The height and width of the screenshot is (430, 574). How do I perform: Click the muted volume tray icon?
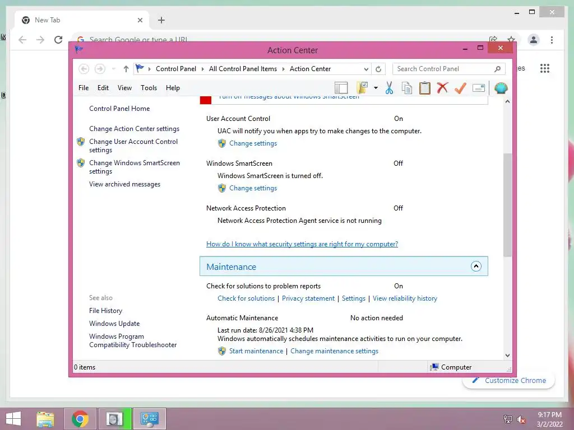(521, 419)
